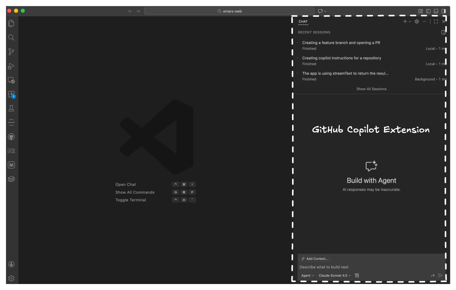Image resolution: width=456 pixels, height=290 pixels.
Task: Open the Chat settings gear icon
Action: (417, 21)
